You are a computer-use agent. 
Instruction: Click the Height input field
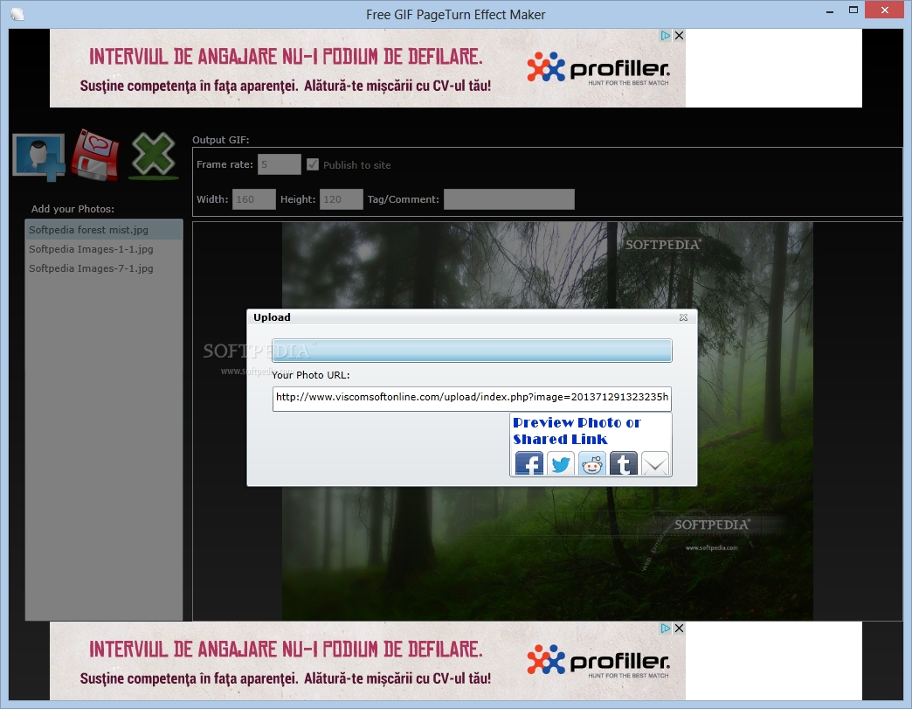[x=341, y=199]
